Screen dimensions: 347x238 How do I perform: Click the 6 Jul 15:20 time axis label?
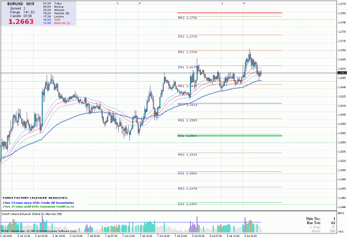coord(41,236)
